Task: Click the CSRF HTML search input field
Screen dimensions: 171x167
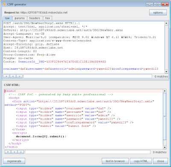Action: click(x=88, y=152)
